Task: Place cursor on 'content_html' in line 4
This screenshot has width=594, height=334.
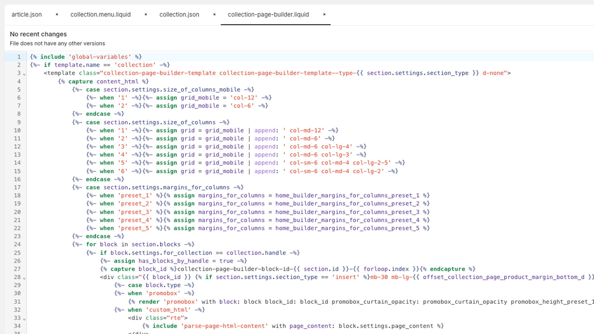Action: (117, 82)
